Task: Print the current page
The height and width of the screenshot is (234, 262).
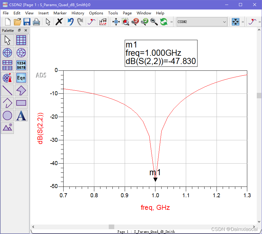Action: pyautogui.click(x=36, y=22)
